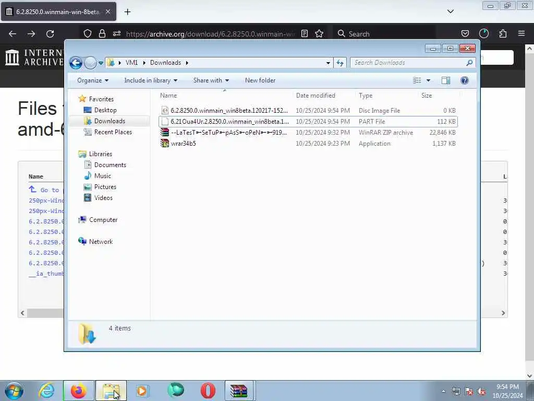Screen dimensions: 534x401
Task: Open the Save to Pocket icon in Firefox
Action: (x=465, y=33)
